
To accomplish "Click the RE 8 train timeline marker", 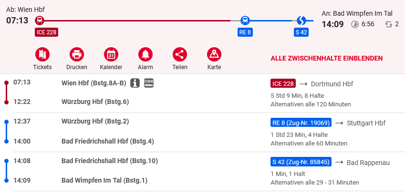I will tap(245, 20).
